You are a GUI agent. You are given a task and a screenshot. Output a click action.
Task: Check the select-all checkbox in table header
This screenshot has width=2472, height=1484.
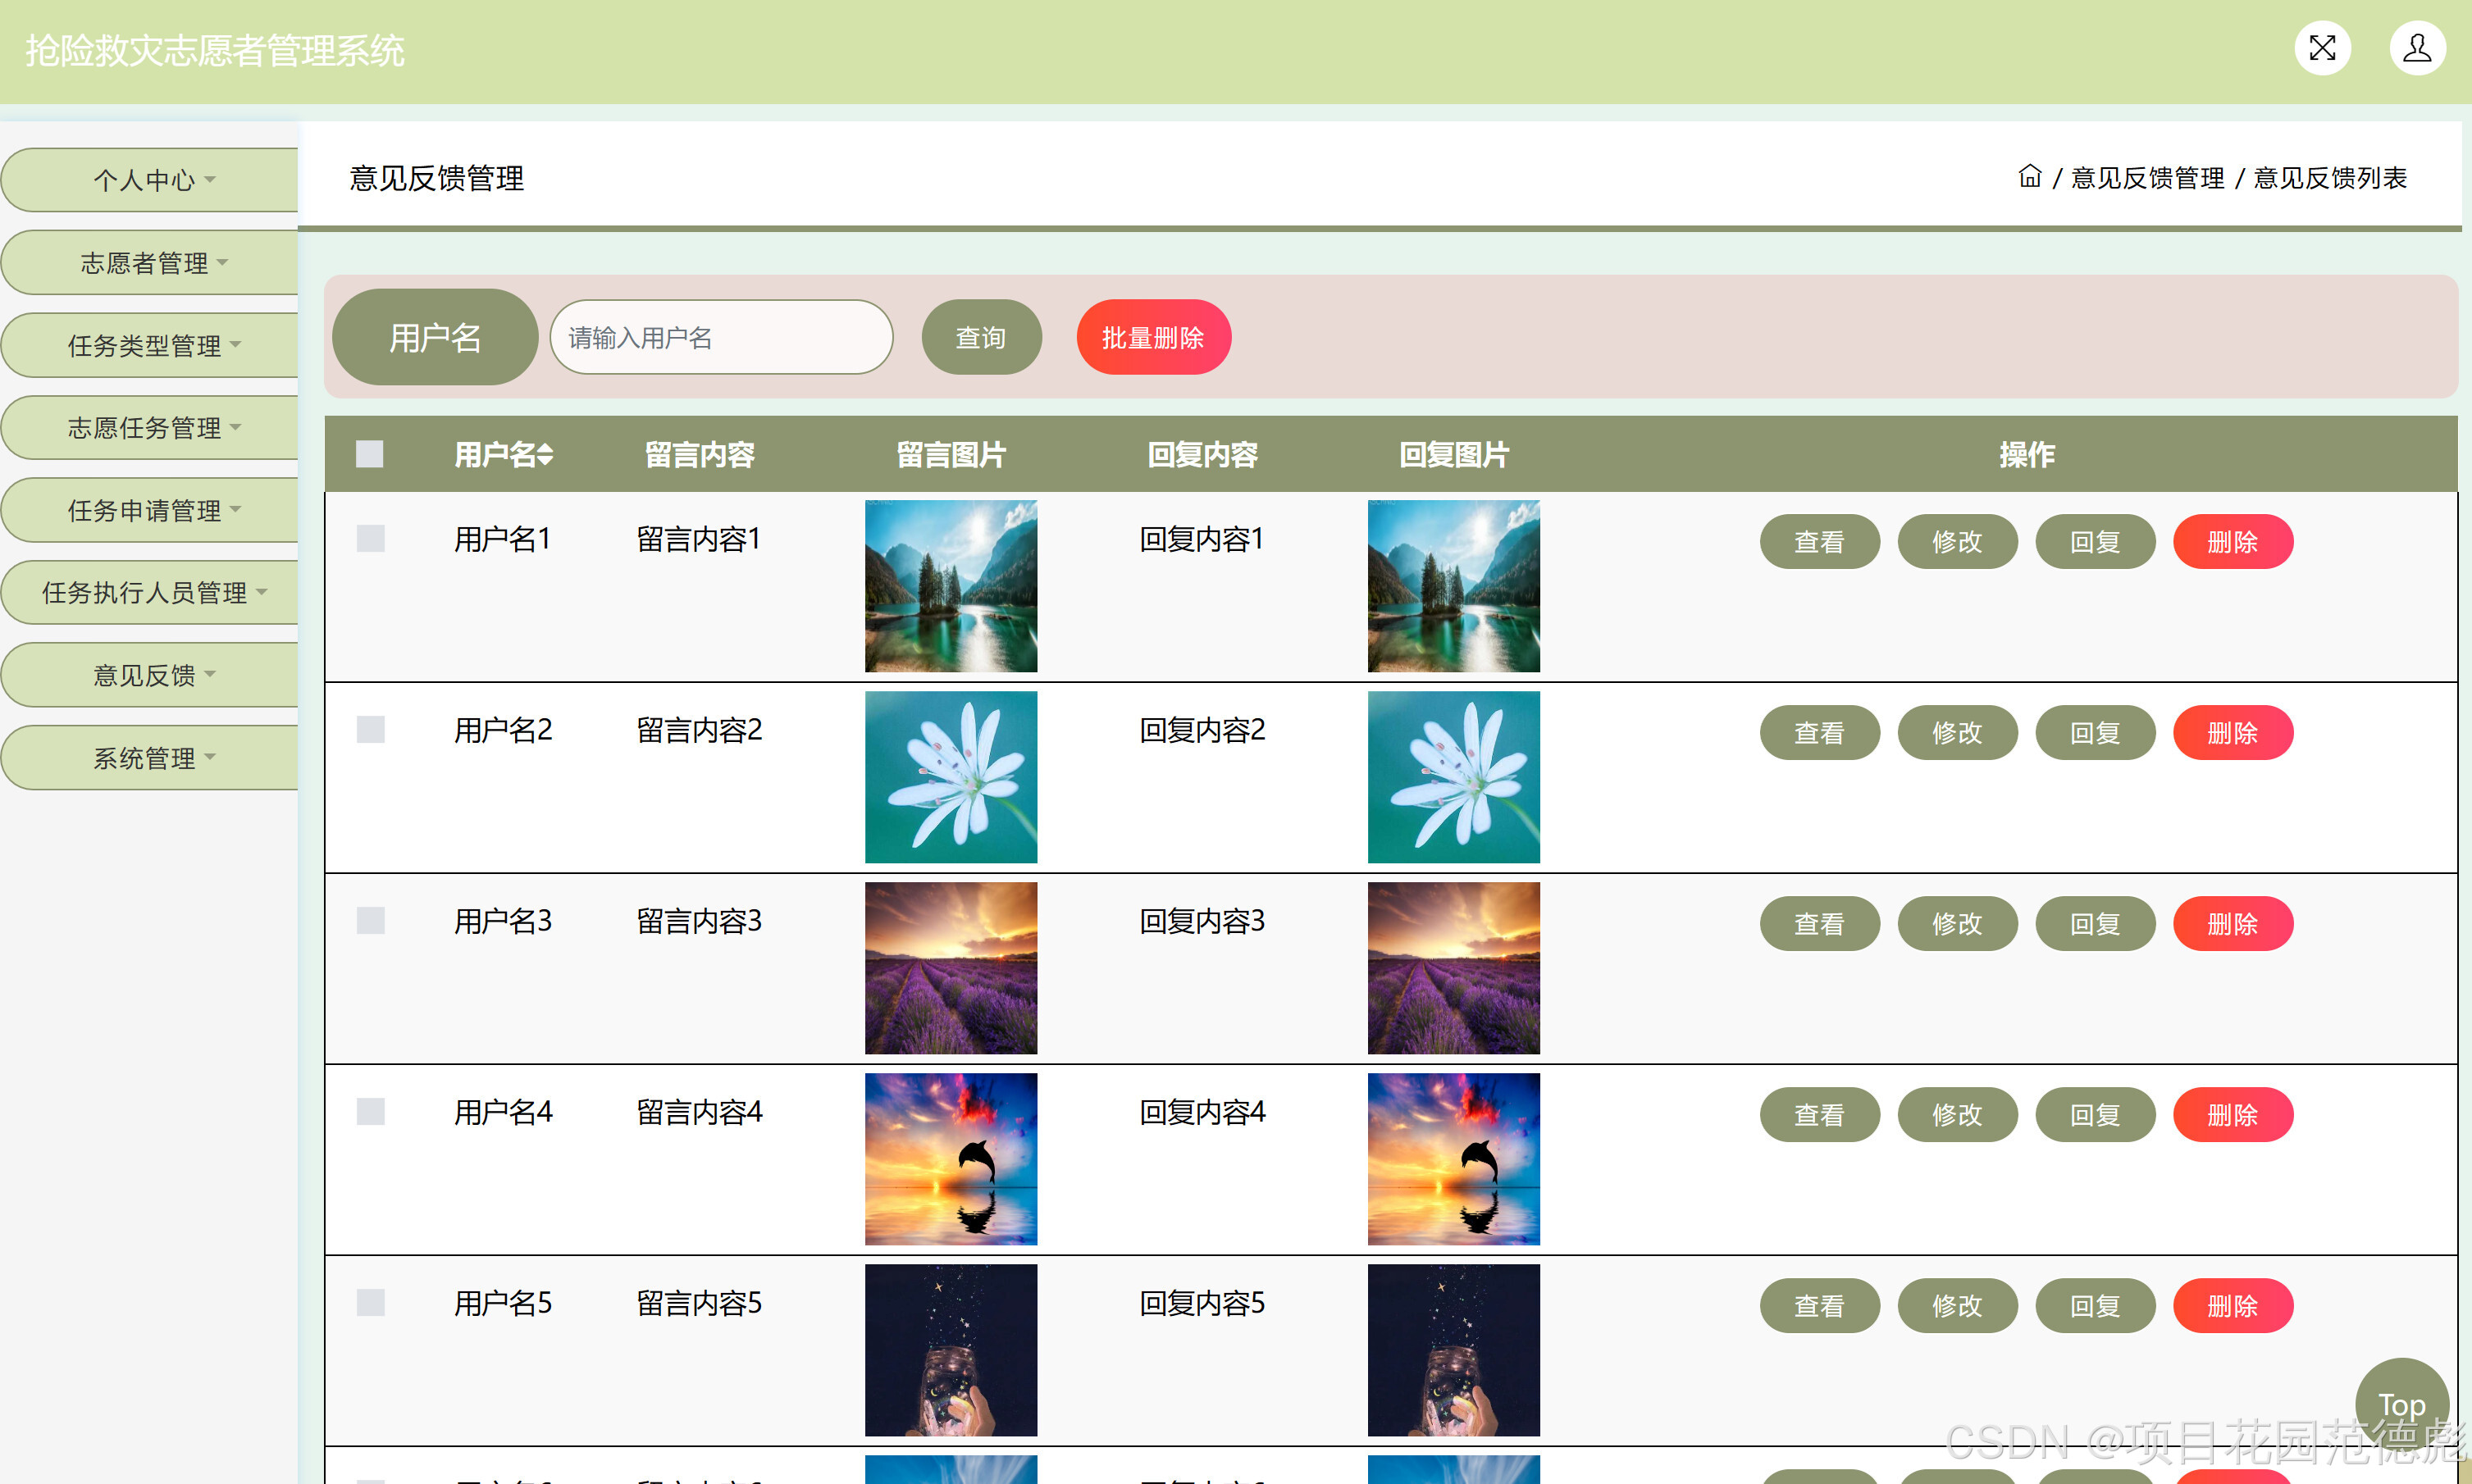coord(369,454)
